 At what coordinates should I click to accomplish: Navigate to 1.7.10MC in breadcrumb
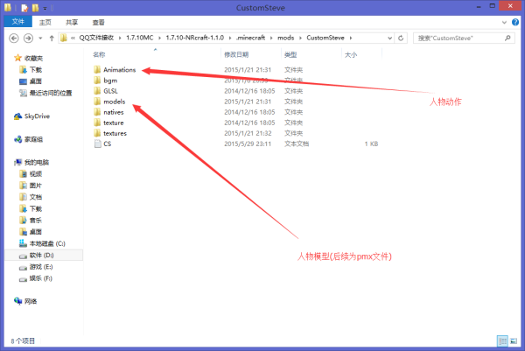coord(140,38)
